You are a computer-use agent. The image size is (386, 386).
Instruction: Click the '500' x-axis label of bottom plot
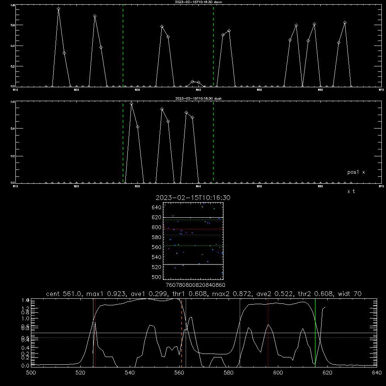[x=31, y=373]
